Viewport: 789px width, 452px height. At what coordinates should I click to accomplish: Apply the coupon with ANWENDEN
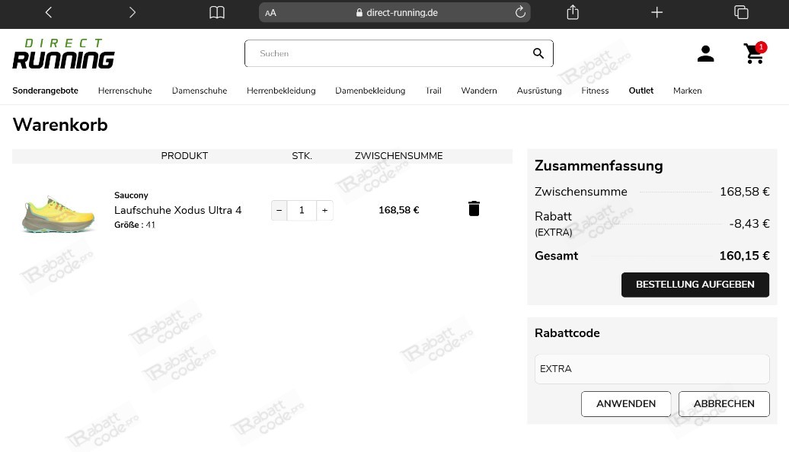click(626, 403)
